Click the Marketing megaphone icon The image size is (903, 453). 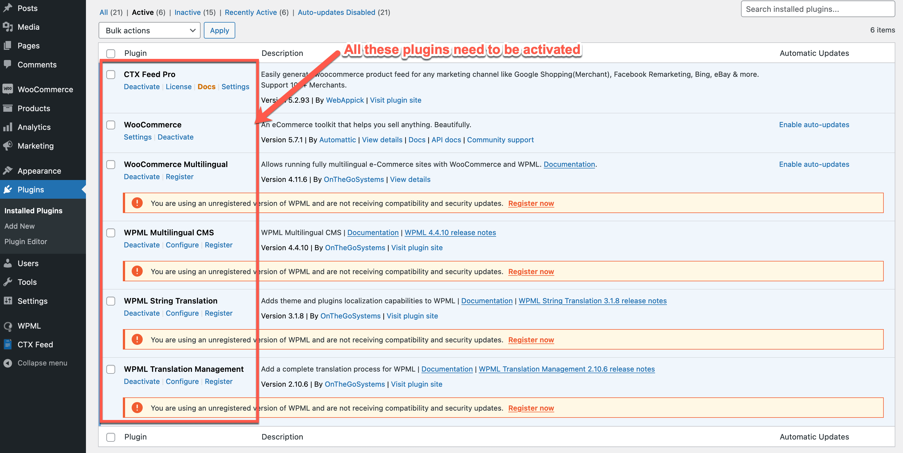click(8, 146)
